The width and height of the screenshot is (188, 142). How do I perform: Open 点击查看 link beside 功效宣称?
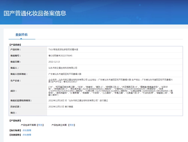(27, 135)
